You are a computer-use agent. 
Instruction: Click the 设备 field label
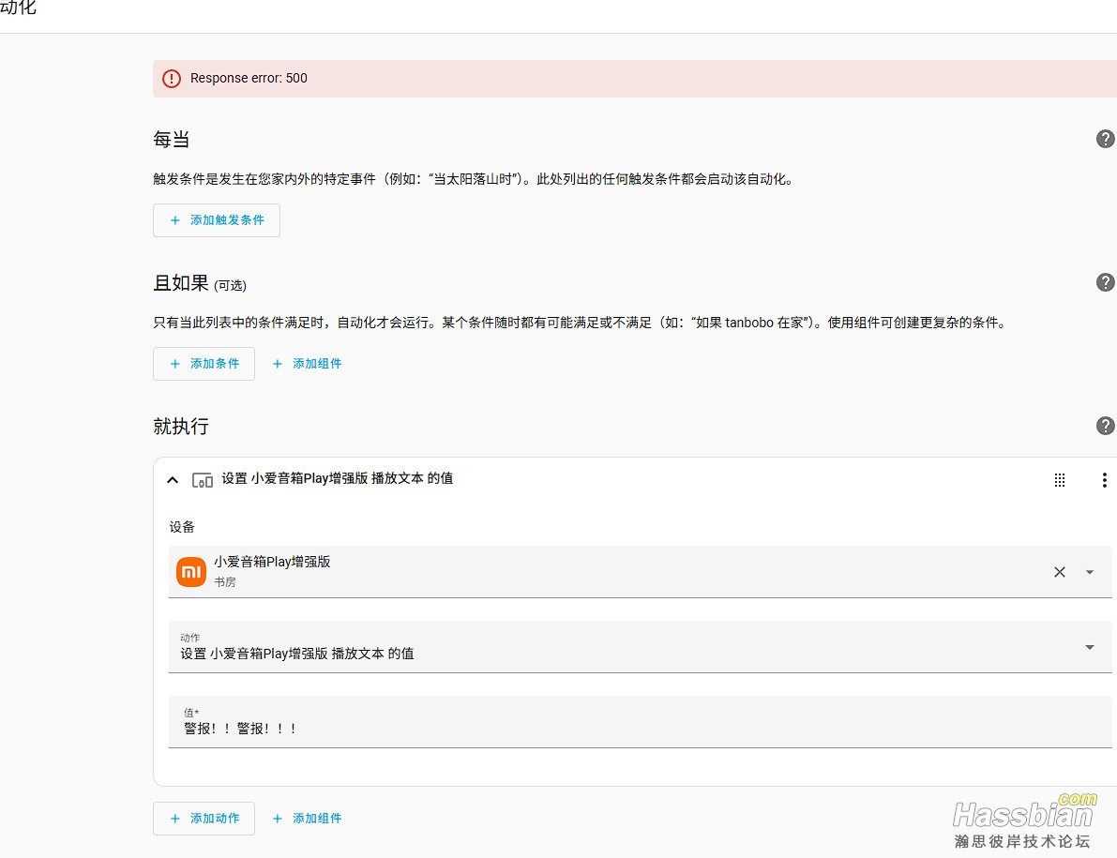coord(182,527)
